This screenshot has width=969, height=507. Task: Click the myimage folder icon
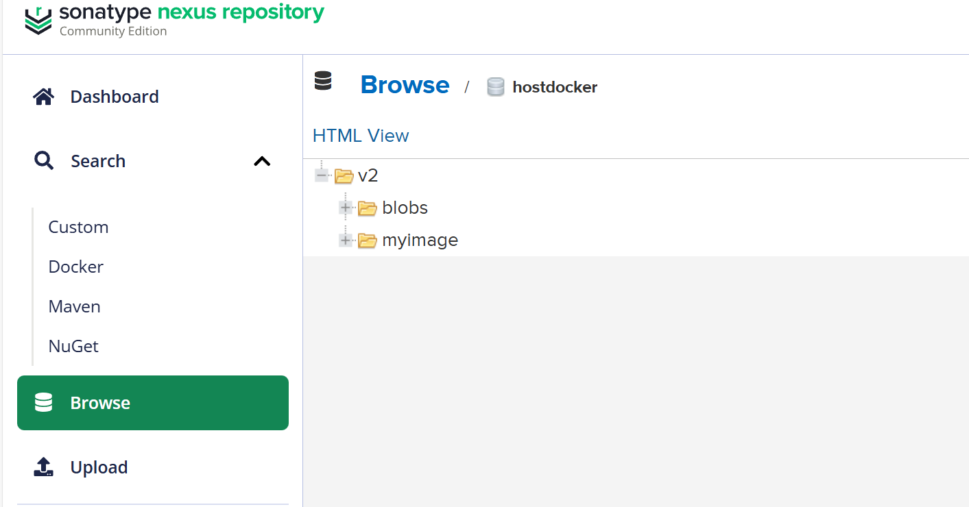point(368,240)
